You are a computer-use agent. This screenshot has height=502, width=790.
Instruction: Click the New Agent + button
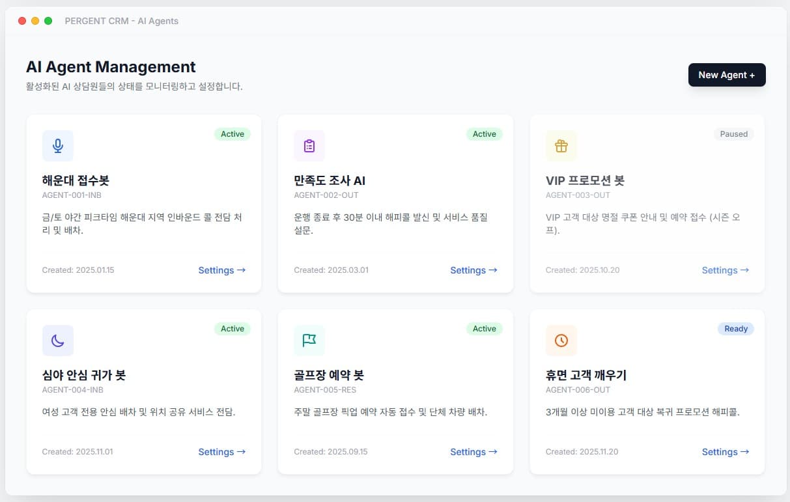727,75
